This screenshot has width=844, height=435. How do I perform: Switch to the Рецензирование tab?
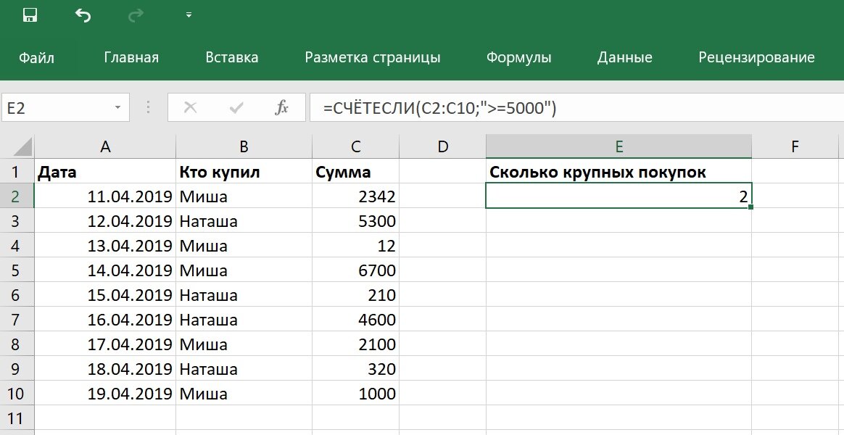click(x=757, y=57)
